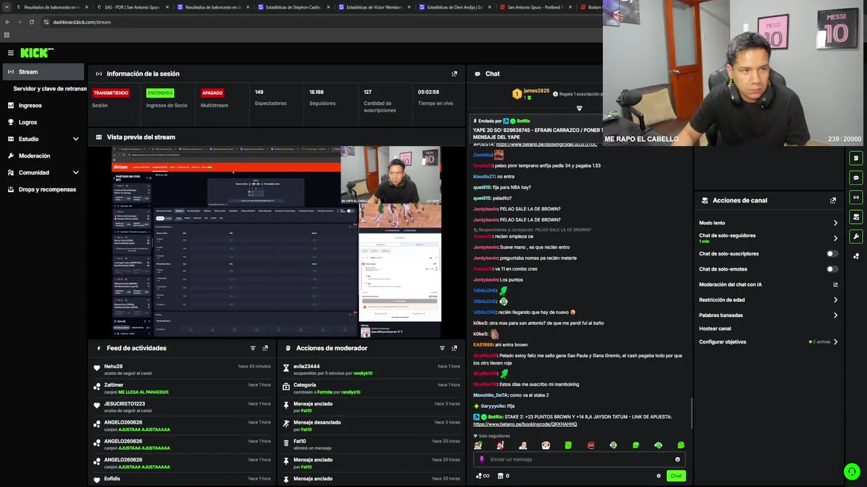
Task: Switch to Estadísticas de Stephon Castle tab
Action: click(293, 7)
